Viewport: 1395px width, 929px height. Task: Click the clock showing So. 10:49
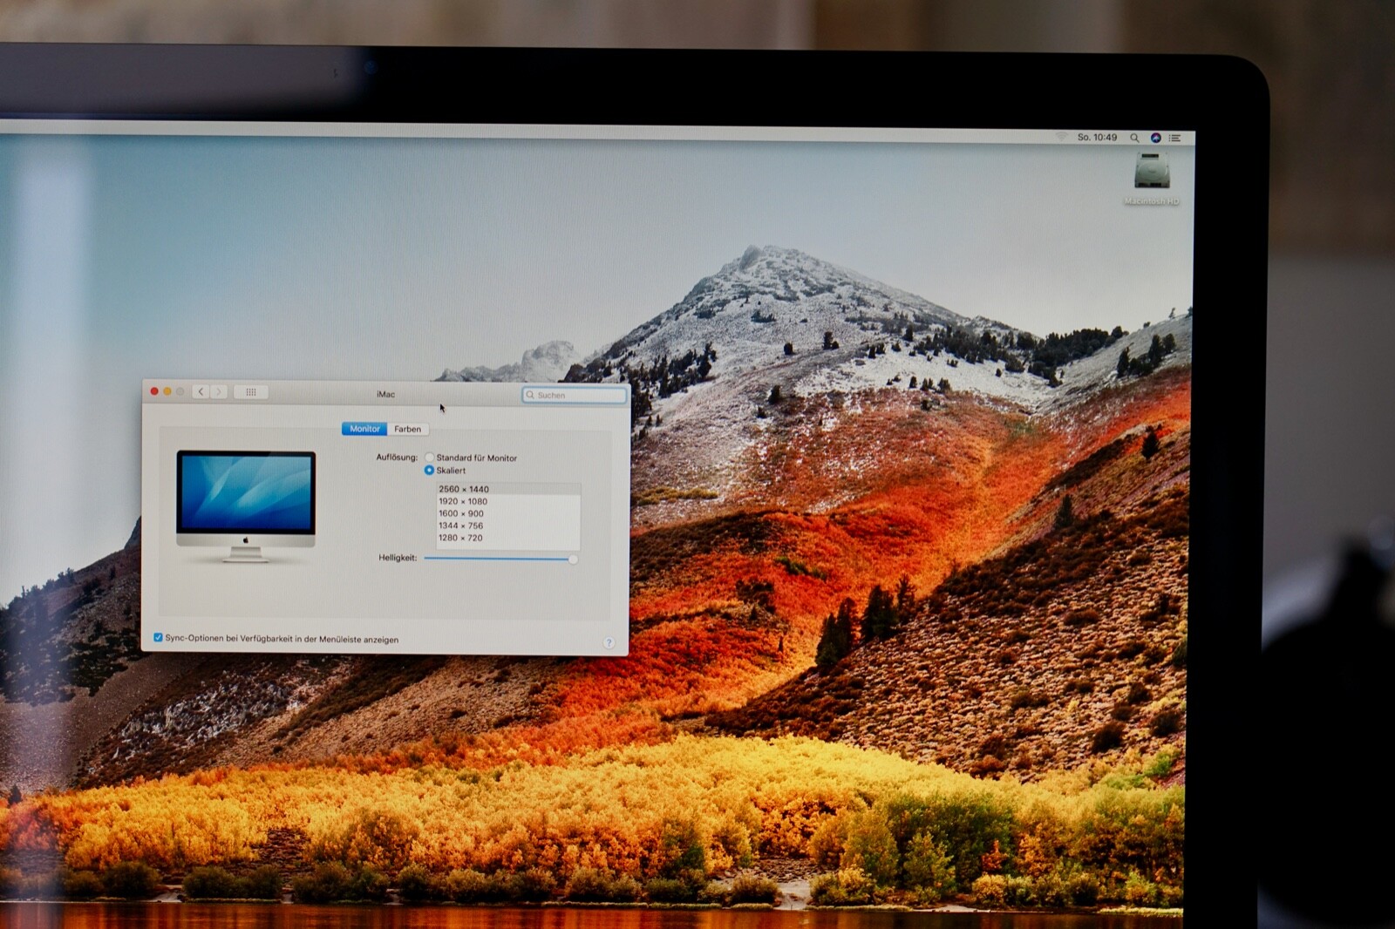click(x=1097, y=137)
